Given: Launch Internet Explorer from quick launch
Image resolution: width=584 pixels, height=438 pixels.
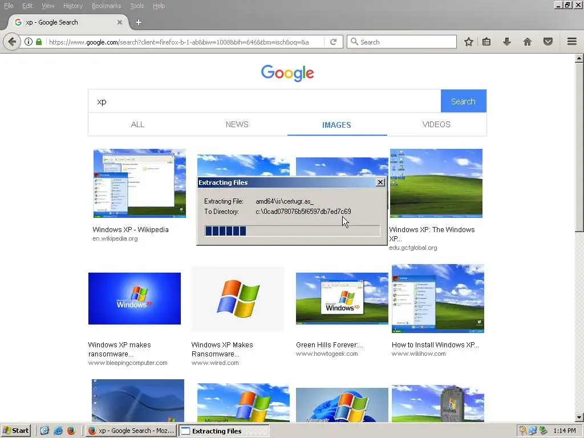Looking at the screenshot, I should [x=58, y=431].
